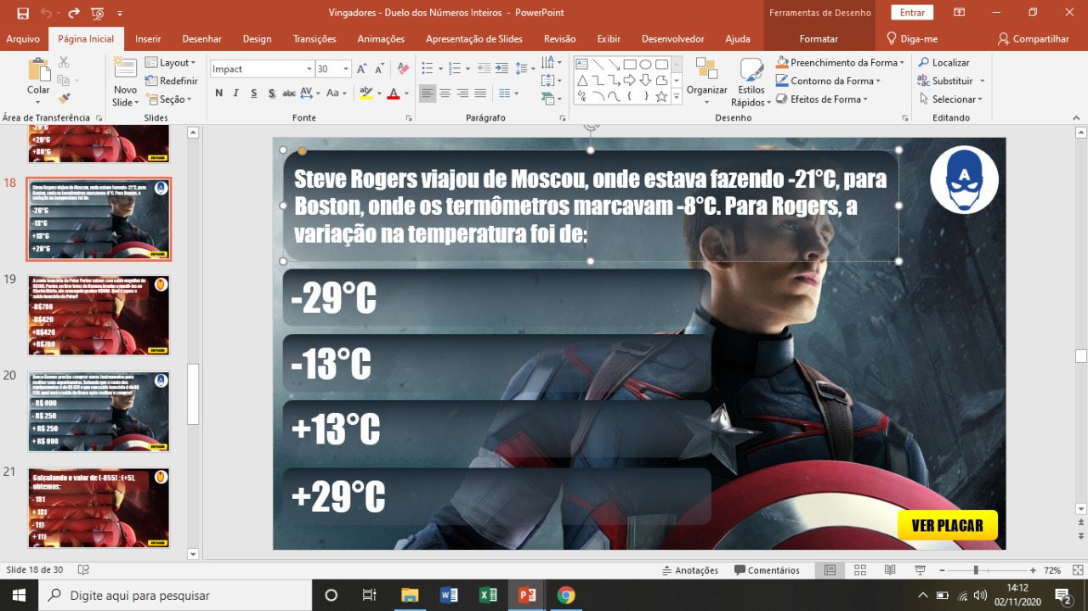Open the Arquivo menu
The height and width of the screenshot is (611, 1088).
23,38
